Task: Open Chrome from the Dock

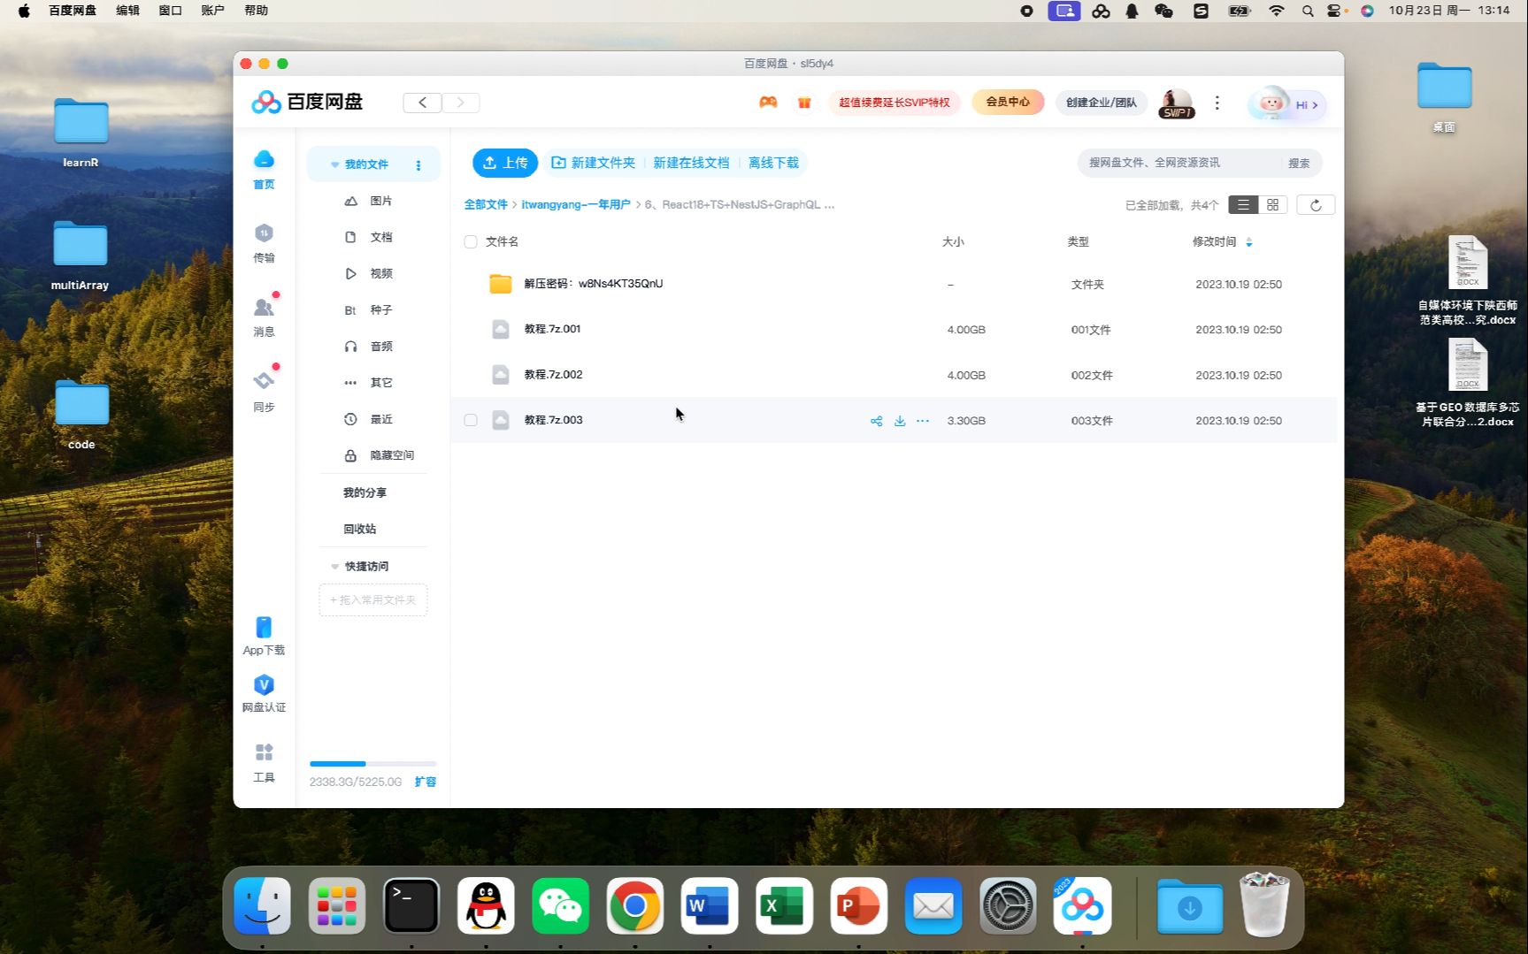Action: pos(634,906)
